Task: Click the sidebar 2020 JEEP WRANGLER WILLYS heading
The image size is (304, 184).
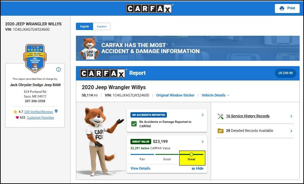Action: coord(33,24)
